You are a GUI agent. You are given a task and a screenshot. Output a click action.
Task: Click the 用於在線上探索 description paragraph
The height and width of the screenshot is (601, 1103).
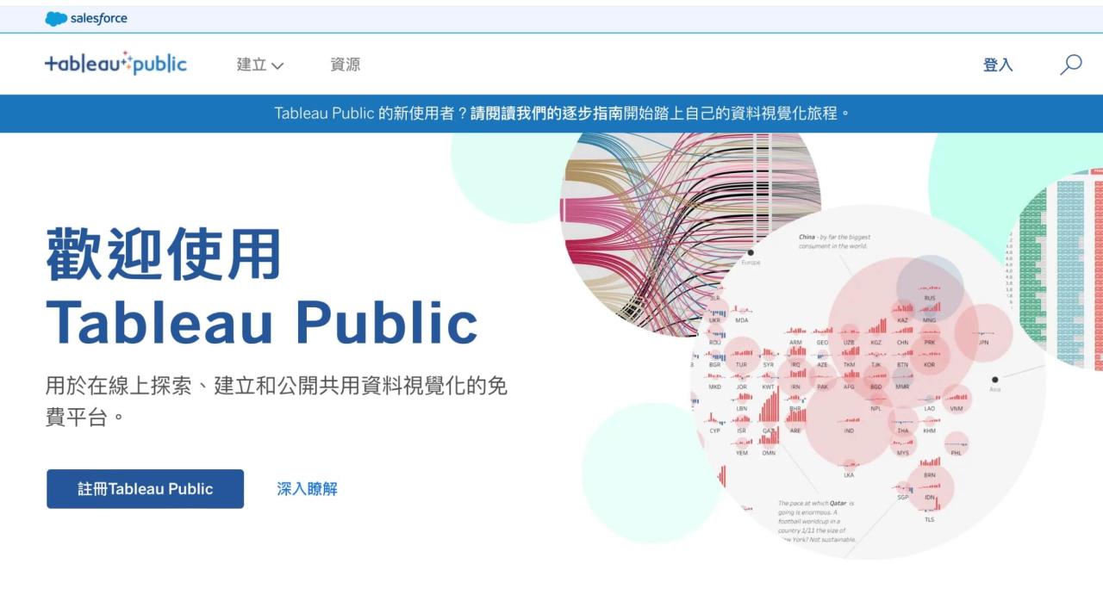pos(276,401)
